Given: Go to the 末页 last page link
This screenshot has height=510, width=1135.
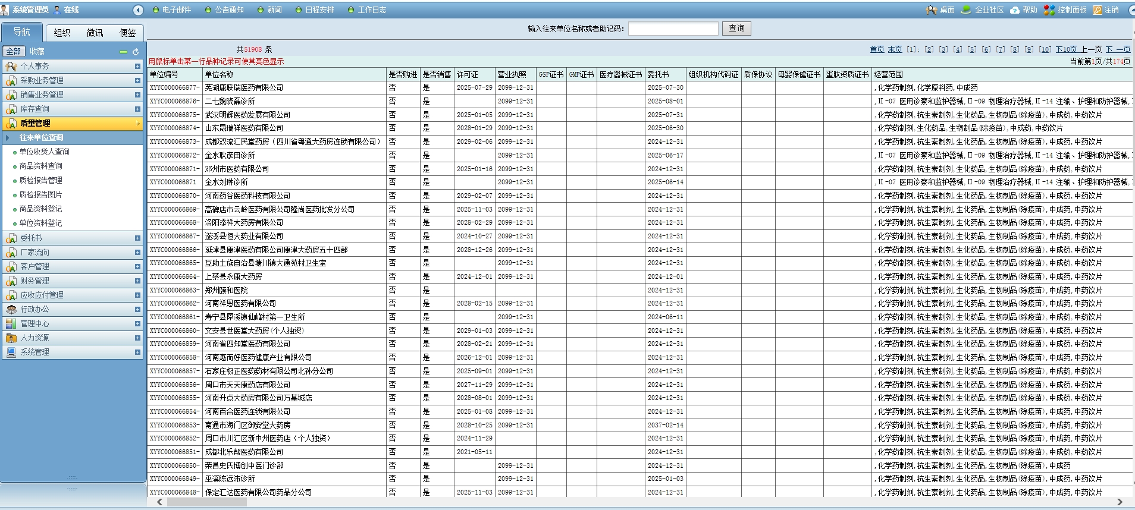Looking at the screenshot, I should (x=895, y=49).
